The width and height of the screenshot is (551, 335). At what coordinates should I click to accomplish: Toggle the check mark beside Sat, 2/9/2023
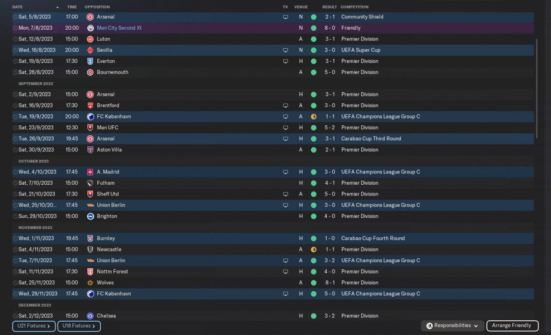(x=15, y=94)
